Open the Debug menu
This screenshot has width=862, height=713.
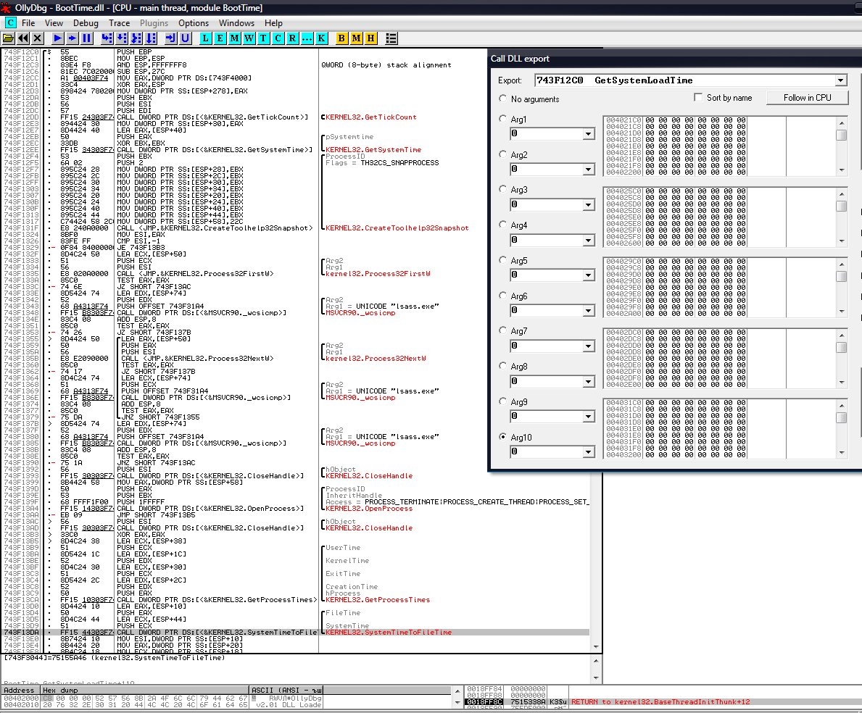coord(86,23)
